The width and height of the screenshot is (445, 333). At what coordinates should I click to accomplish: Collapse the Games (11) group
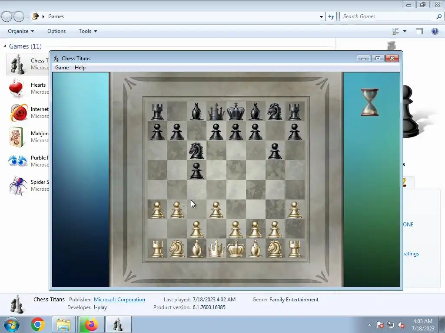pos(5,46)
